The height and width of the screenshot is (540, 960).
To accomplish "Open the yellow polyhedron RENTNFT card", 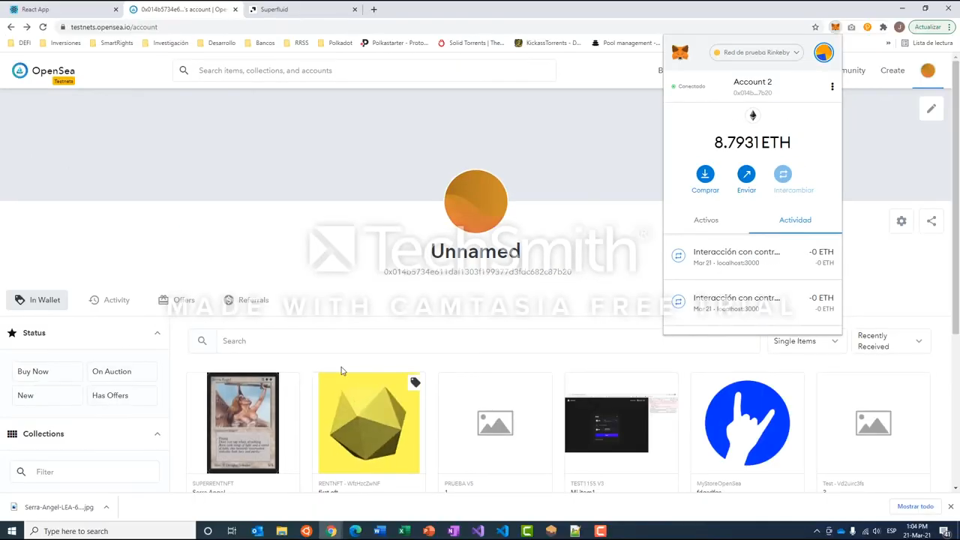I will tap(369, 431).
